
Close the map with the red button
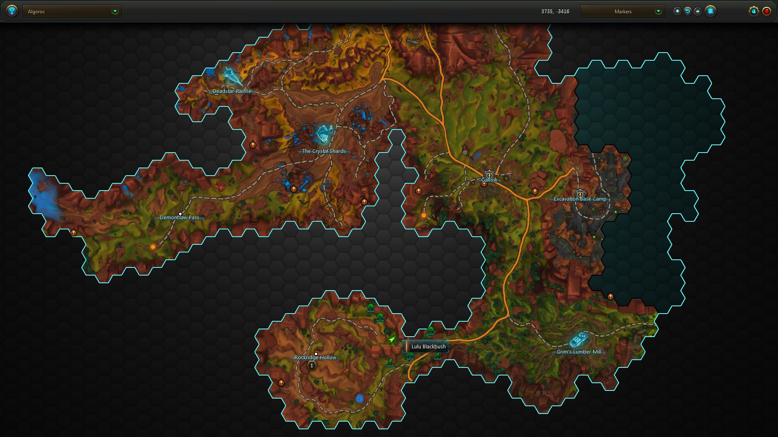(x=767, y=11)
